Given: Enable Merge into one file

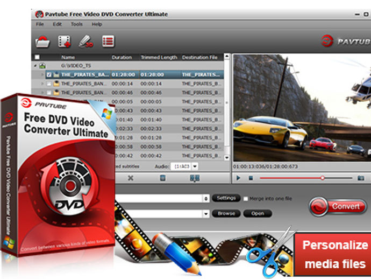Looking at the screenshot, I should [x=246, y=199].
